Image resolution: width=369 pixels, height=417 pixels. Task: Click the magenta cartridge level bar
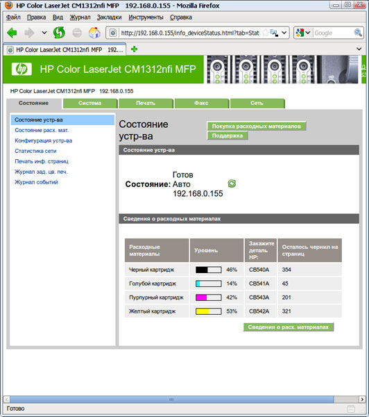tap(209, 297)
